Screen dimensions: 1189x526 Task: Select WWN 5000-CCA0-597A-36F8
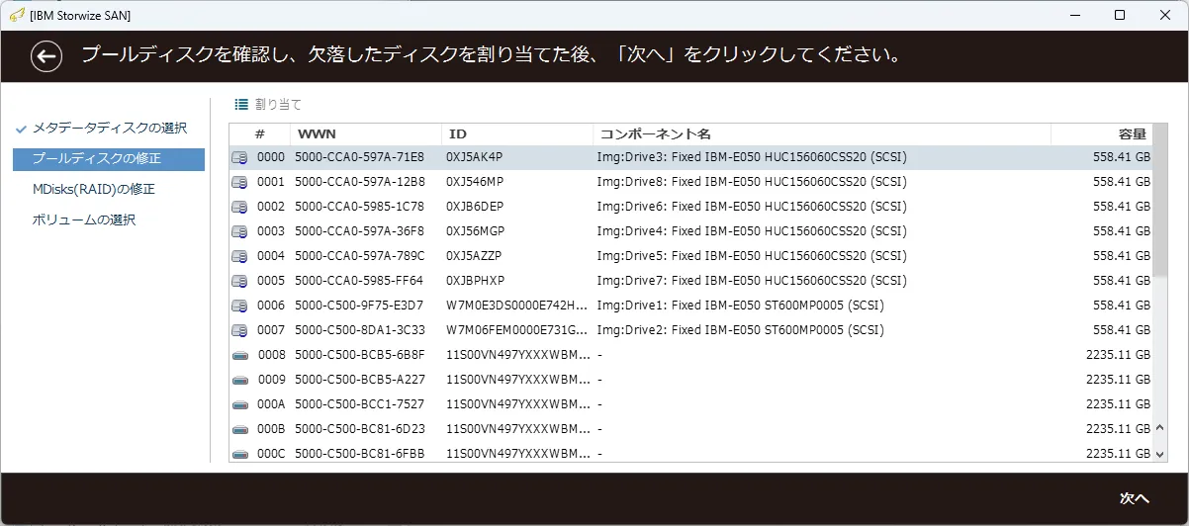[359, 231]
